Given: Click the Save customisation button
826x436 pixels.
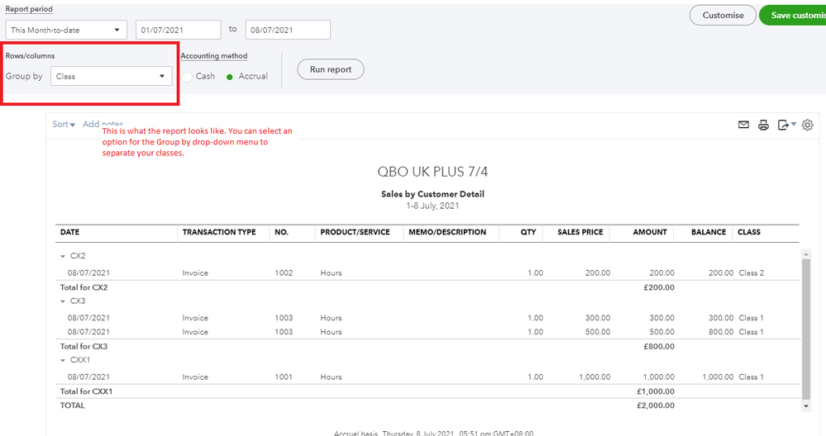Looking at the screenshot, I should [792, 16].
